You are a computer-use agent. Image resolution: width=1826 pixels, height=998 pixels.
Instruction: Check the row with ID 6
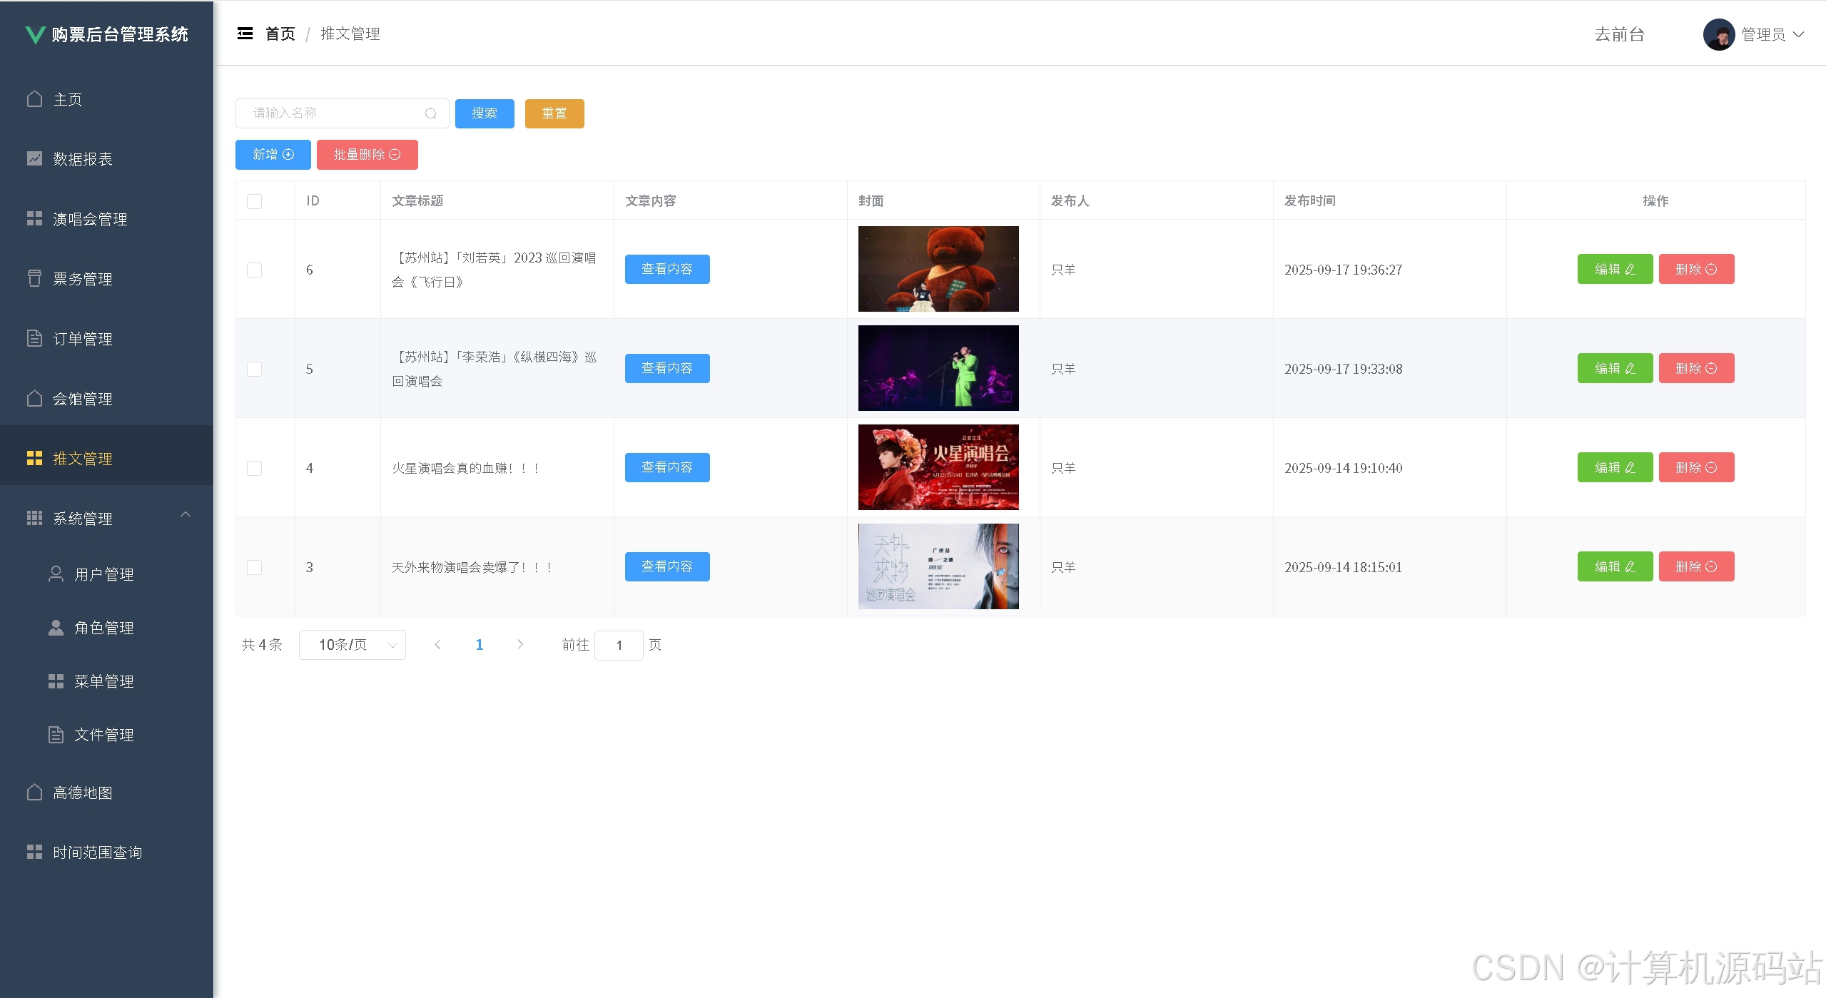coord(254,270)
